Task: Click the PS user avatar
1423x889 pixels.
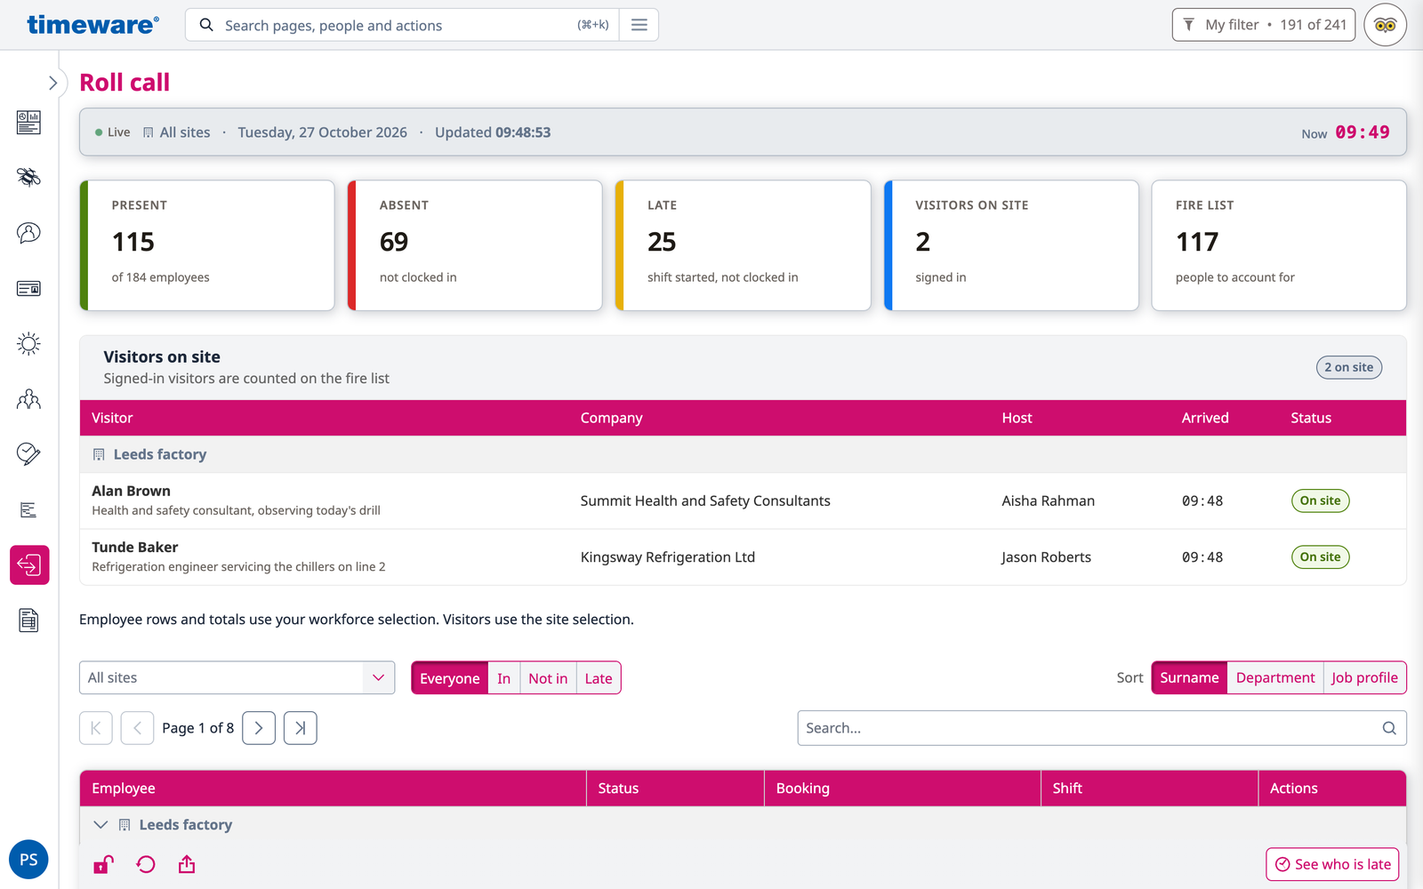Action: [28, 860]
